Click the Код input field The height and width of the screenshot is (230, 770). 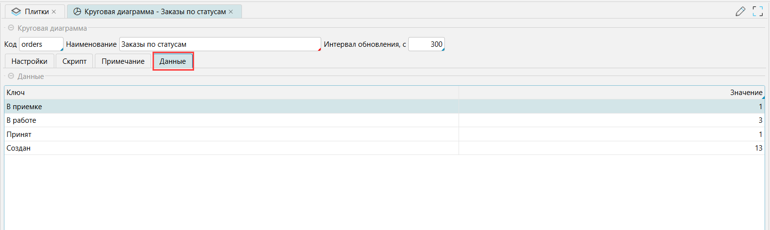[41, 44]
